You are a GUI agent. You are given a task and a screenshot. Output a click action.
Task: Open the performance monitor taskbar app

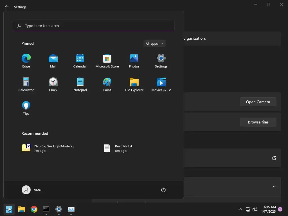(x=71, y=209)
